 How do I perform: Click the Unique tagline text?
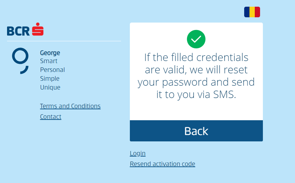pos(50,87)
